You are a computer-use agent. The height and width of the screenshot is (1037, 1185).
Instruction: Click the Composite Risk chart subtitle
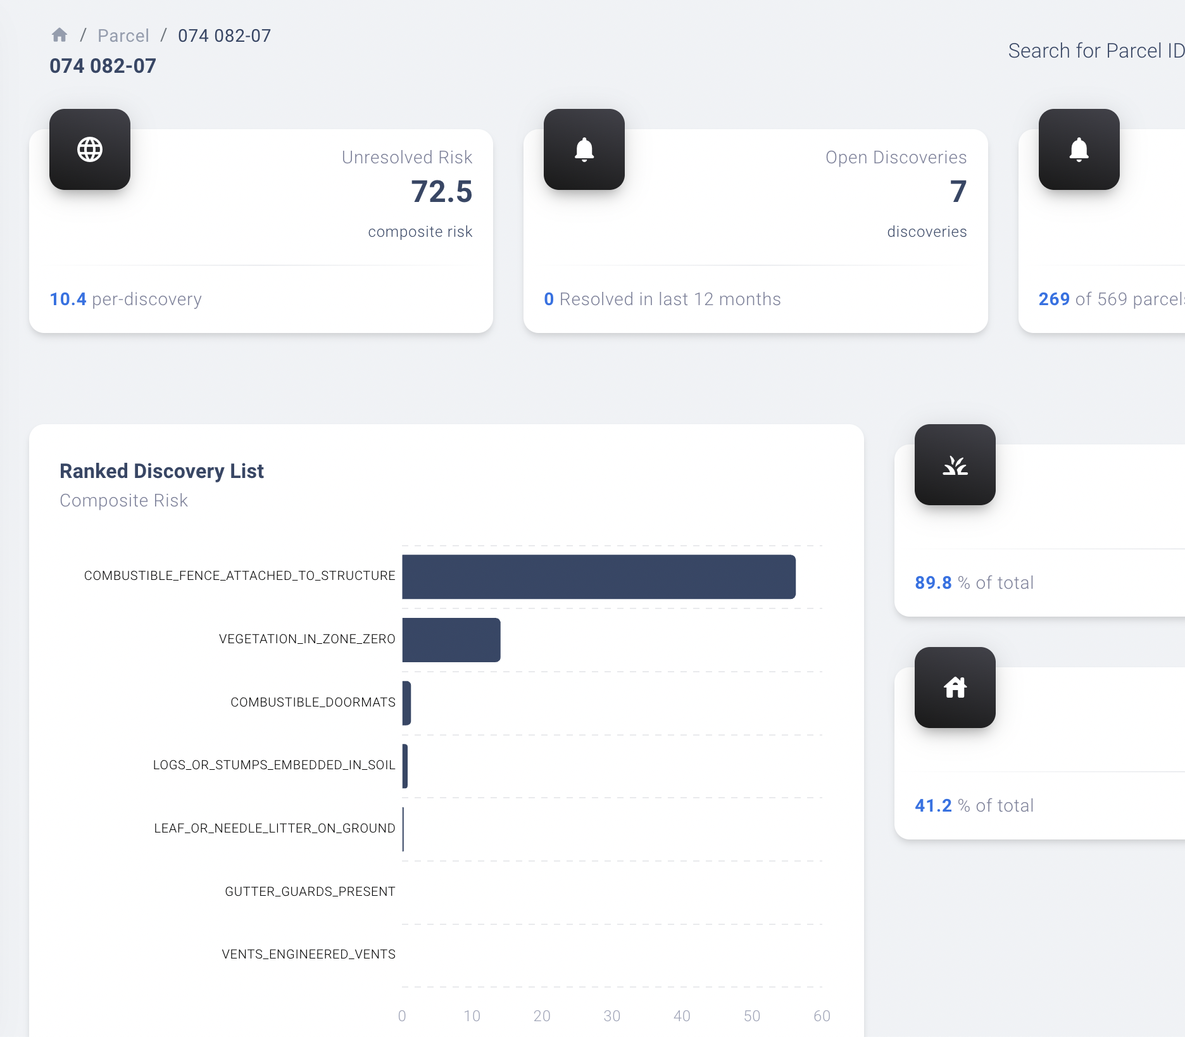(x=123, y=500)
